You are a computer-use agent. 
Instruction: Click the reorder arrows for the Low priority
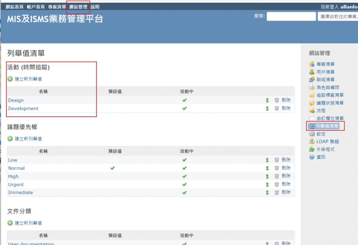[x=267, y=160]
